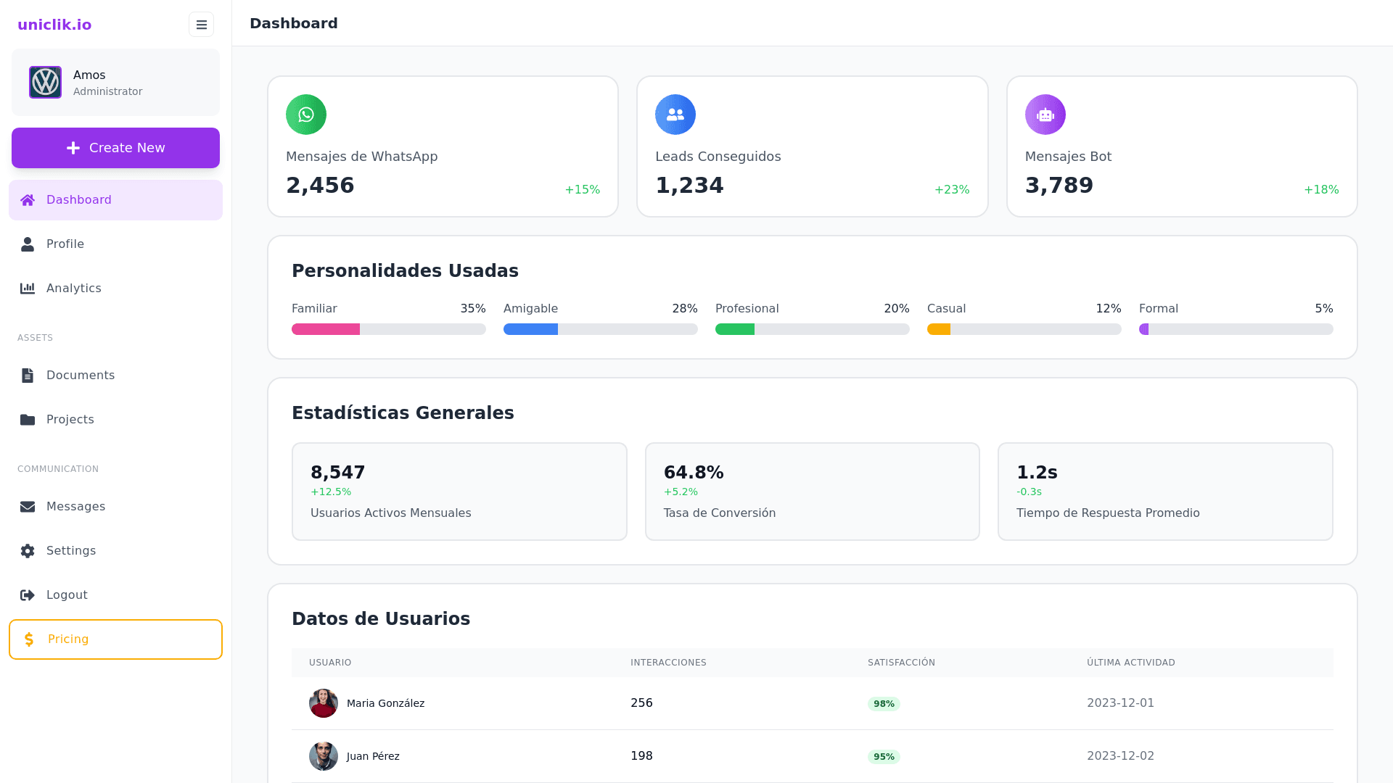
Task: Click the 98% satisfaction badge for Maria González
Action: click(x=883, y=703)
